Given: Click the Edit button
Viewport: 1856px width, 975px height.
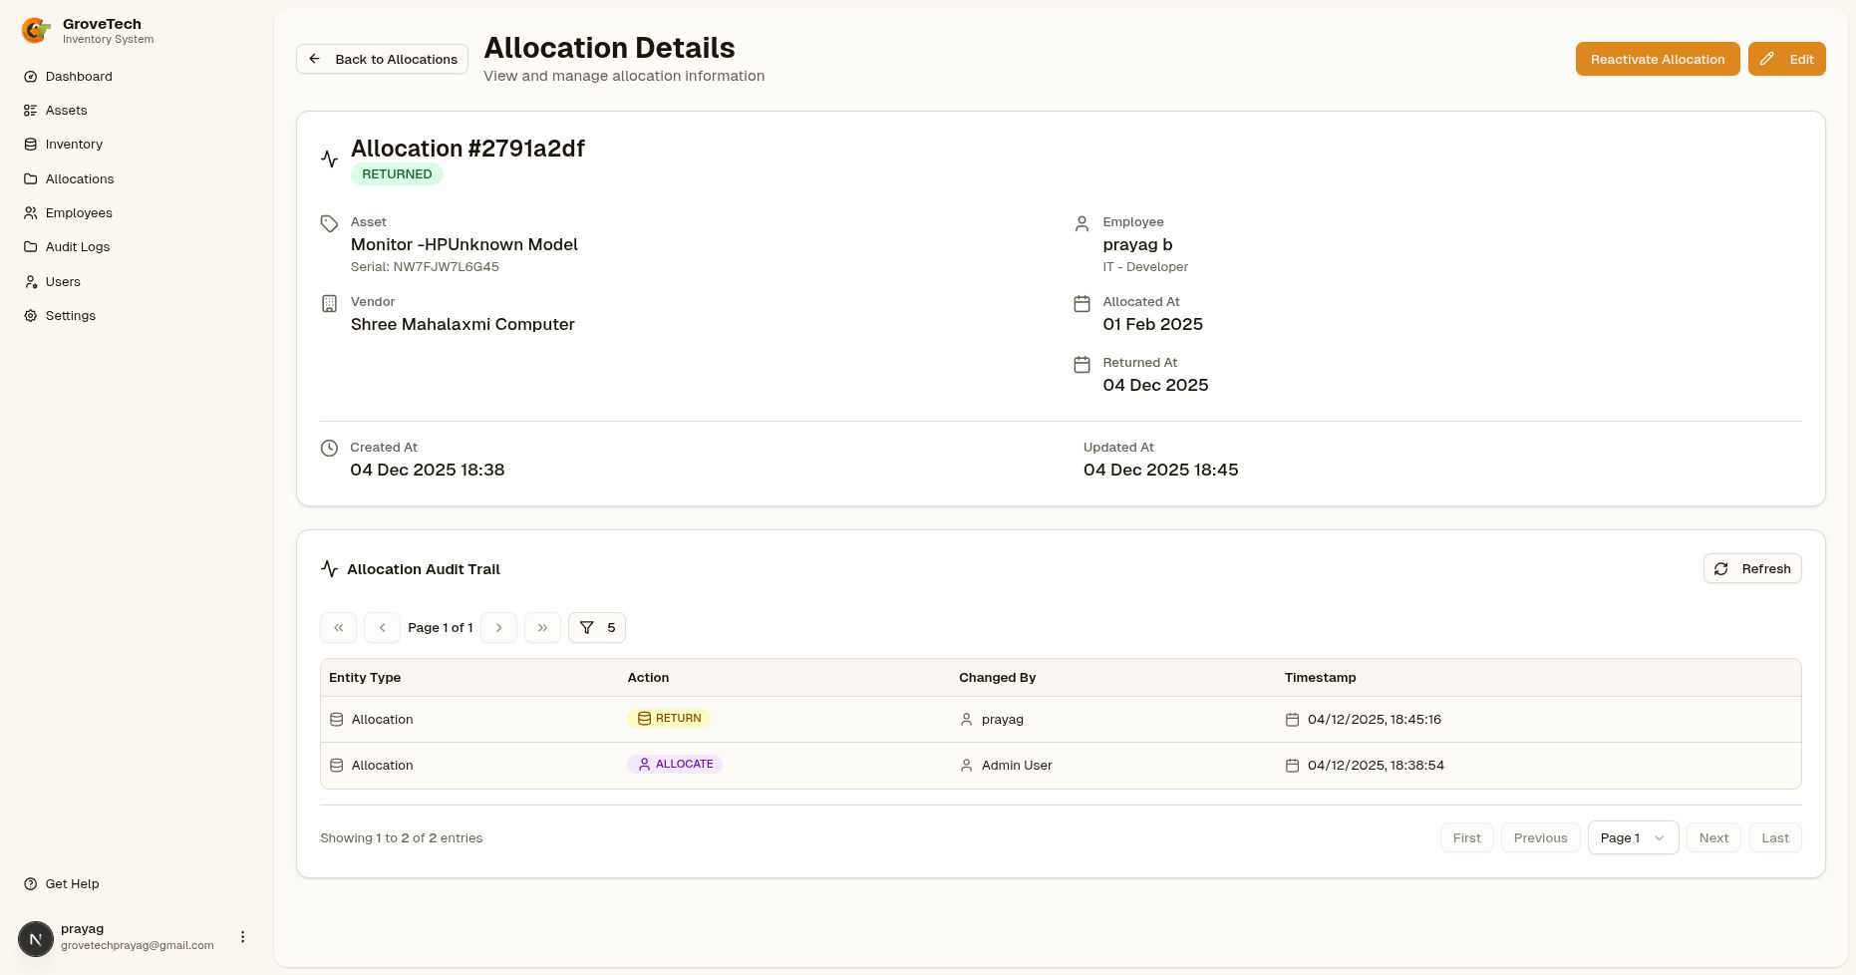Looking at the screenshot, I should pyautogui.click(x=1786, y=59).
